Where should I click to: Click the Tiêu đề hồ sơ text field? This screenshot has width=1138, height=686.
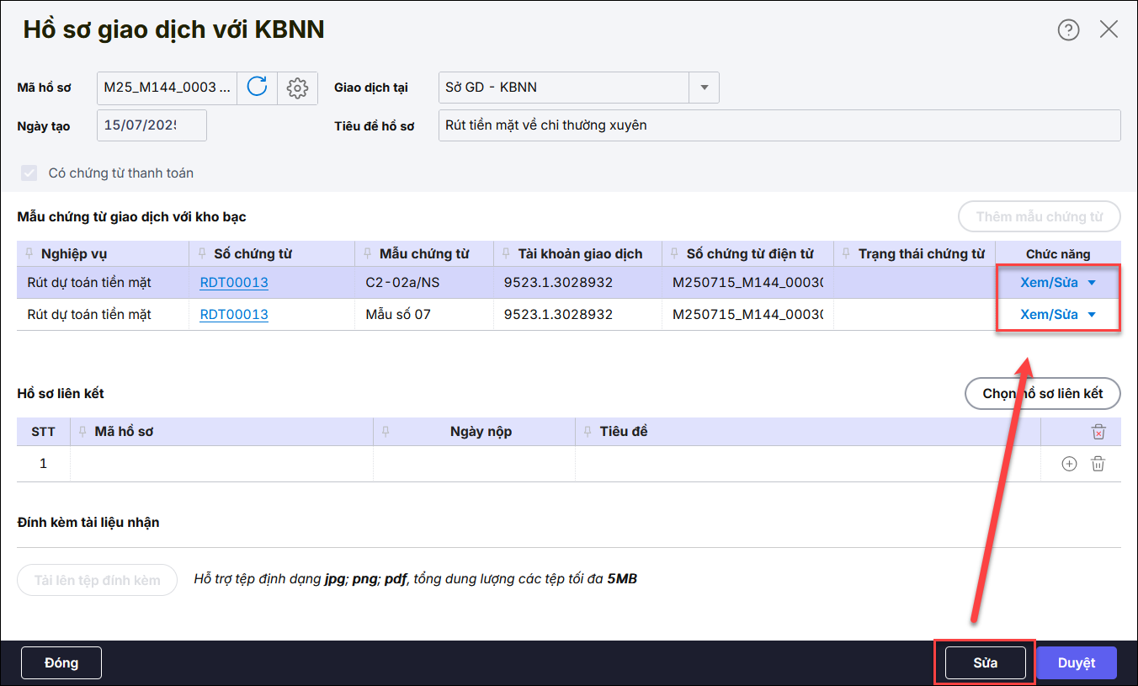[779, 125]
